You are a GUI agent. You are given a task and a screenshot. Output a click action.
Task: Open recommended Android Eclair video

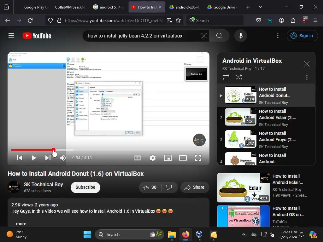pyautogui.click(x=266, y=188)
